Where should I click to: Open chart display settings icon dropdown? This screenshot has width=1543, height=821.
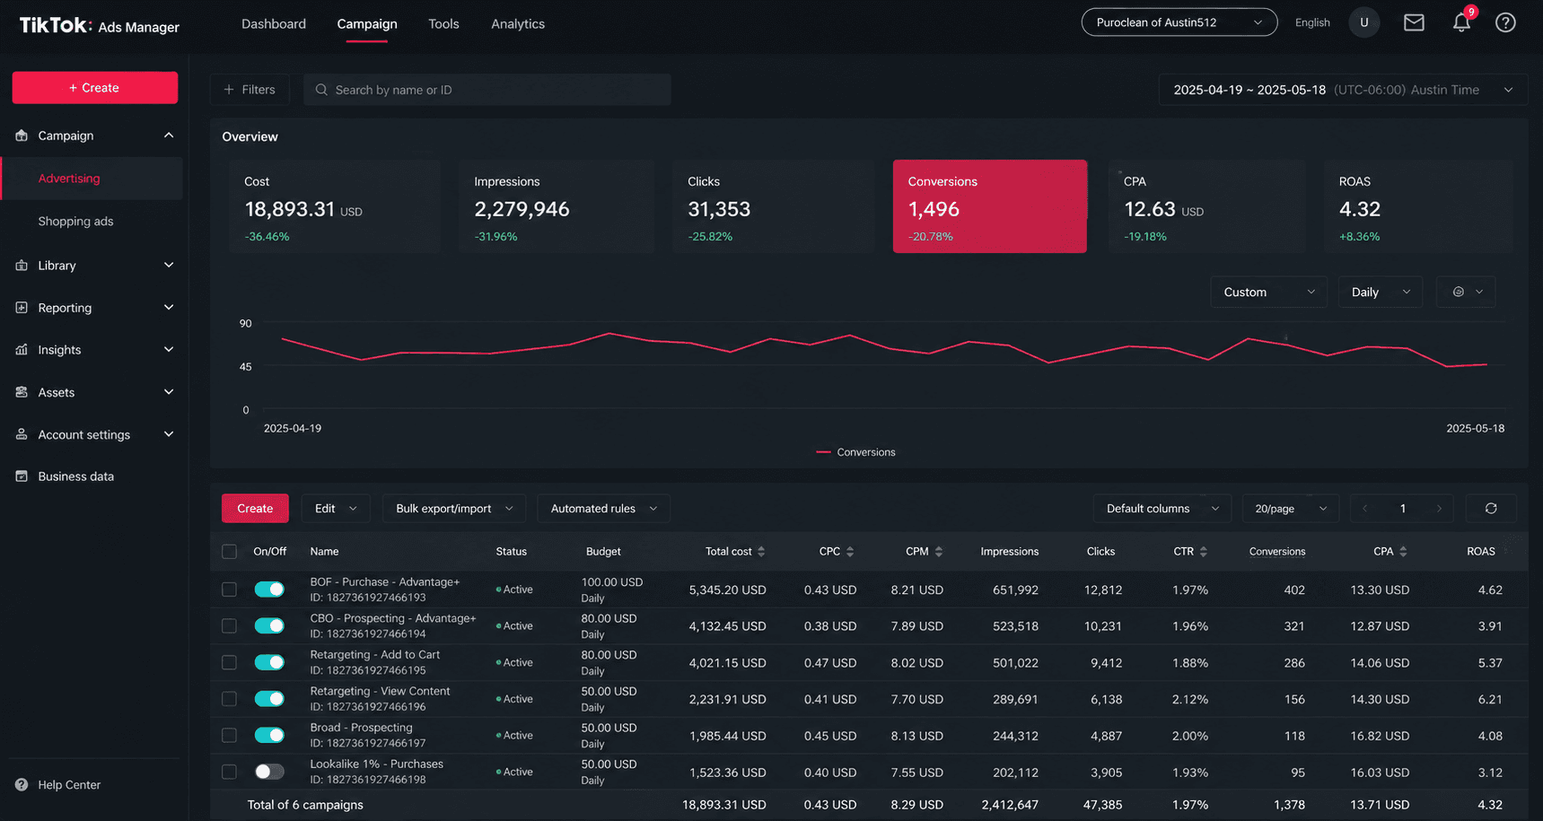click(1467, 293)
